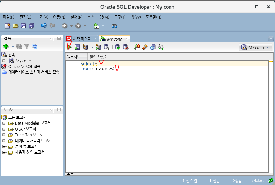Click the Save All icon
The image size is (275, 185).
[32, 26]
